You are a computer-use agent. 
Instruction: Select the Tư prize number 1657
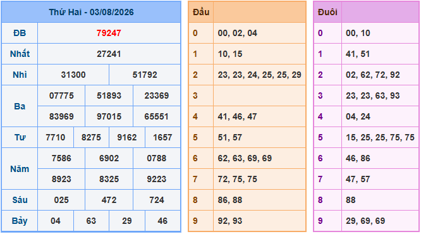(x=162, y=137)
